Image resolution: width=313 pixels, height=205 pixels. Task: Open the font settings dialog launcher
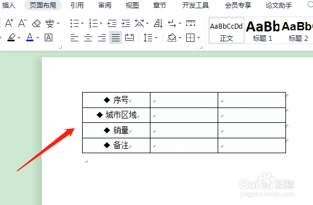[61, 47]
